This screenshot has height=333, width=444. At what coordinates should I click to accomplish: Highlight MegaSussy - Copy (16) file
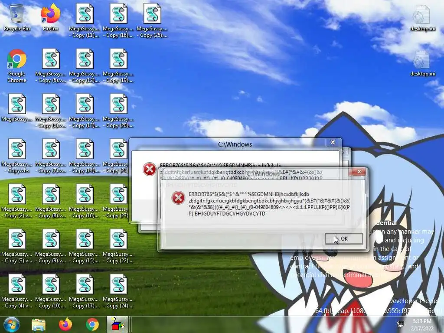(x=85, y=201)
